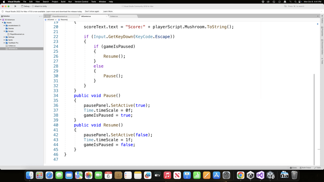Click the Don't show again button
This screenshot has height=182, width=324.
tap(92, 11)
